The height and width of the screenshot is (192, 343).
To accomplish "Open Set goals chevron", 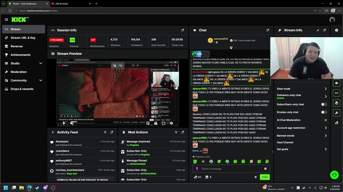I will click(x=326, y=149).
